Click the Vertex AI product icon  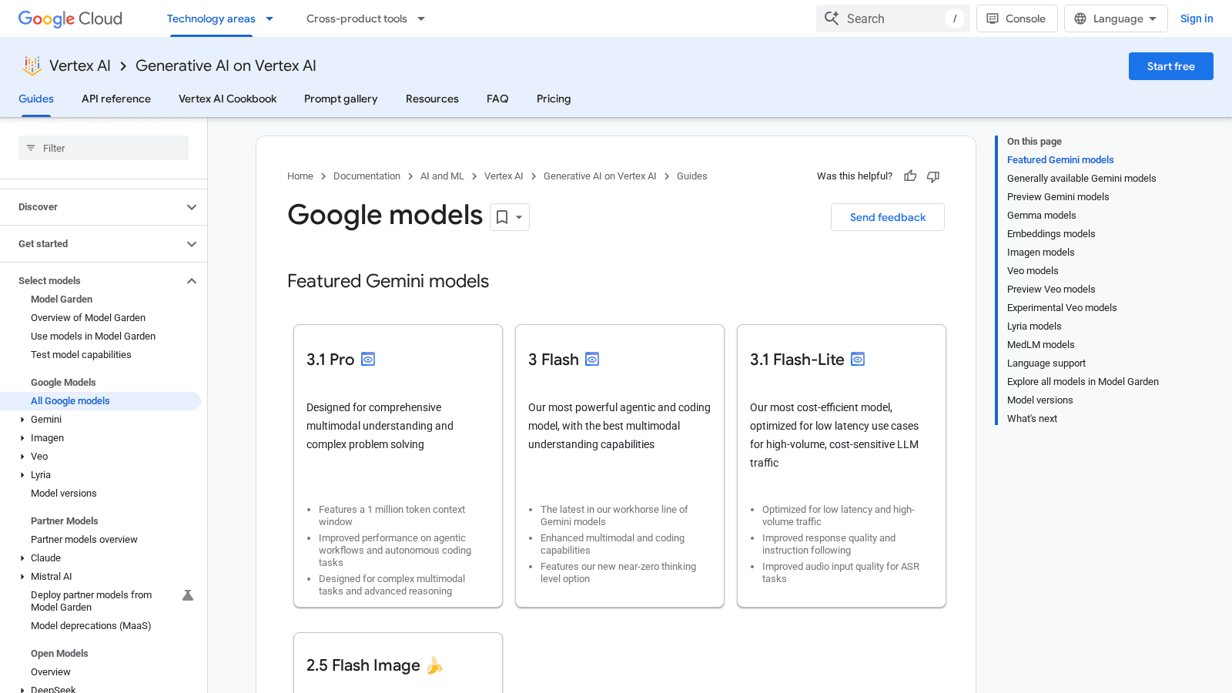[32, 66]
